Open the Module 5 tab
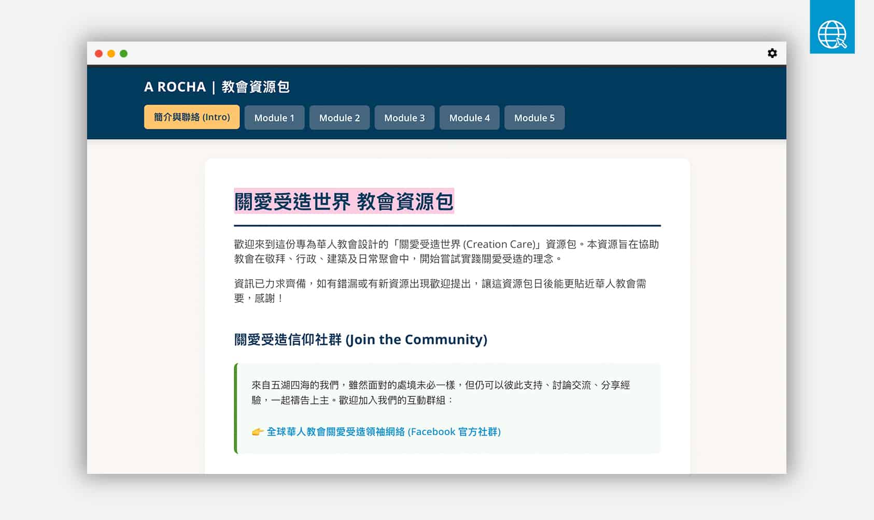The image size is (874, 520). (534, 118)
